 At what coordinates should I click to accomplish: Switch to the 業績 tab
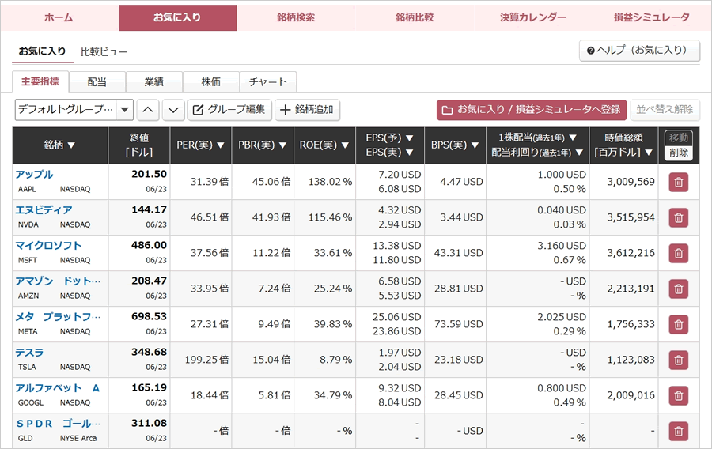pyautogui.click(x=154, y=82)
